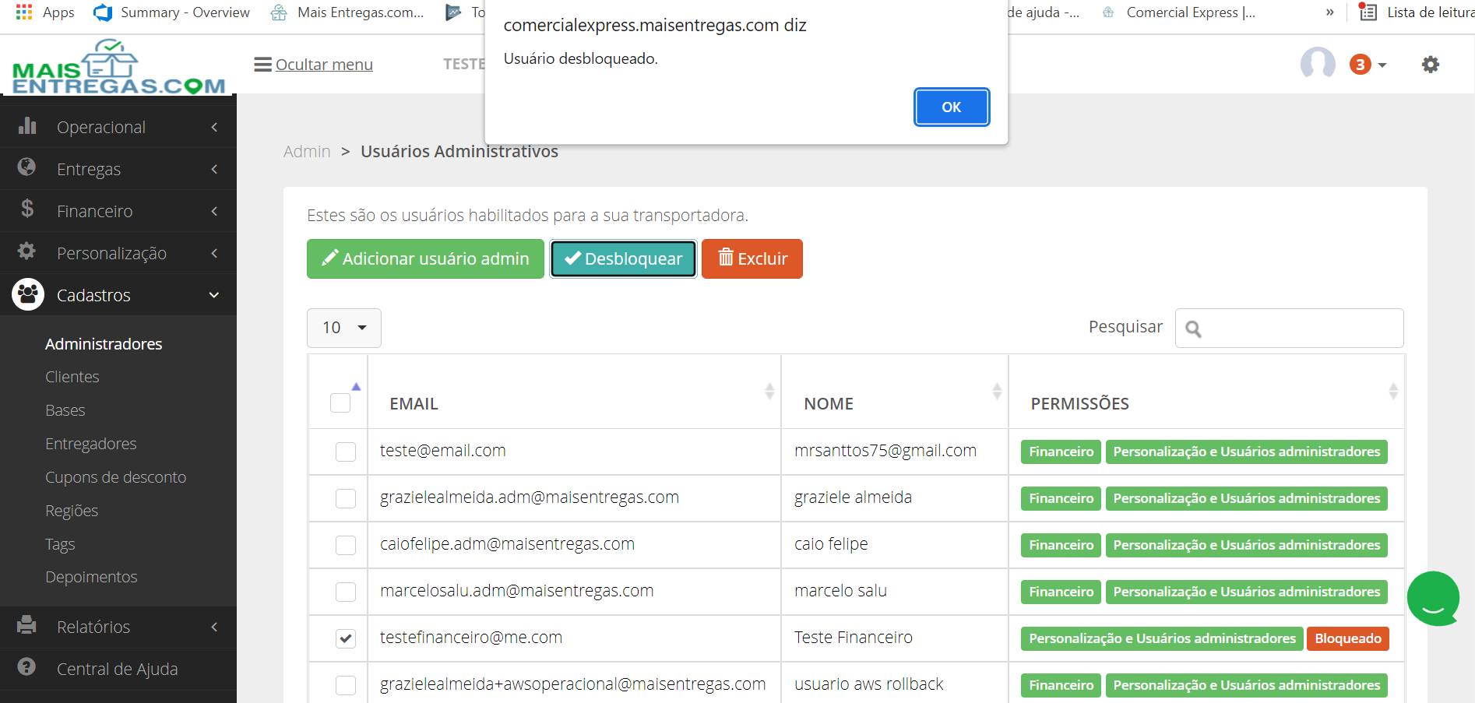Expand the Entregas menu chevron
This screenshot has height=703, width=1475.
[x=214, y=169]
